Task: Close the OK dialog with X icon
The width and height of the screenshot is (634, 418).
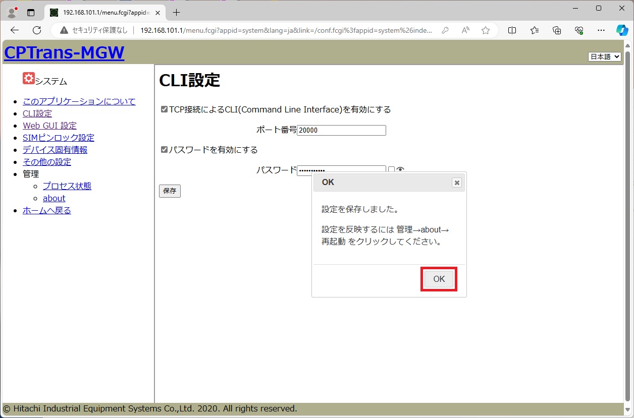Action: [x=457, y=183]
